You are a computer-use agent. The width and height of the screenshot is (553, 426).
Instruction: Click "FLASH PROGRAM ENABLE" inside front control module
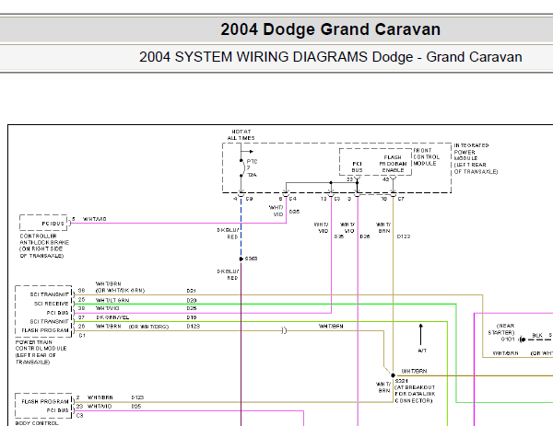[393, 164]
